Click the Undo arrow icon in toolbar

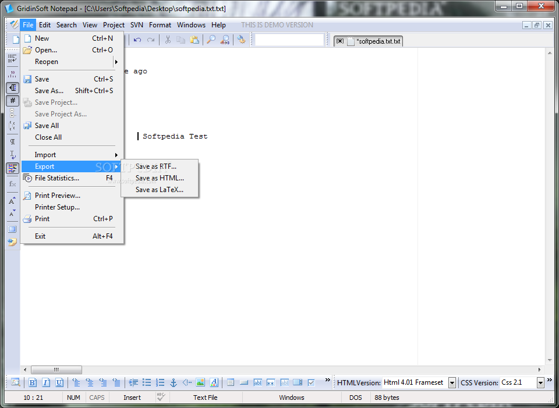pos(137,40)
